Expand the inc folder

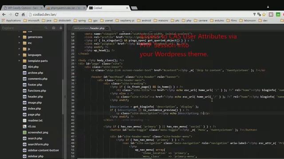[x=19, y=43]
